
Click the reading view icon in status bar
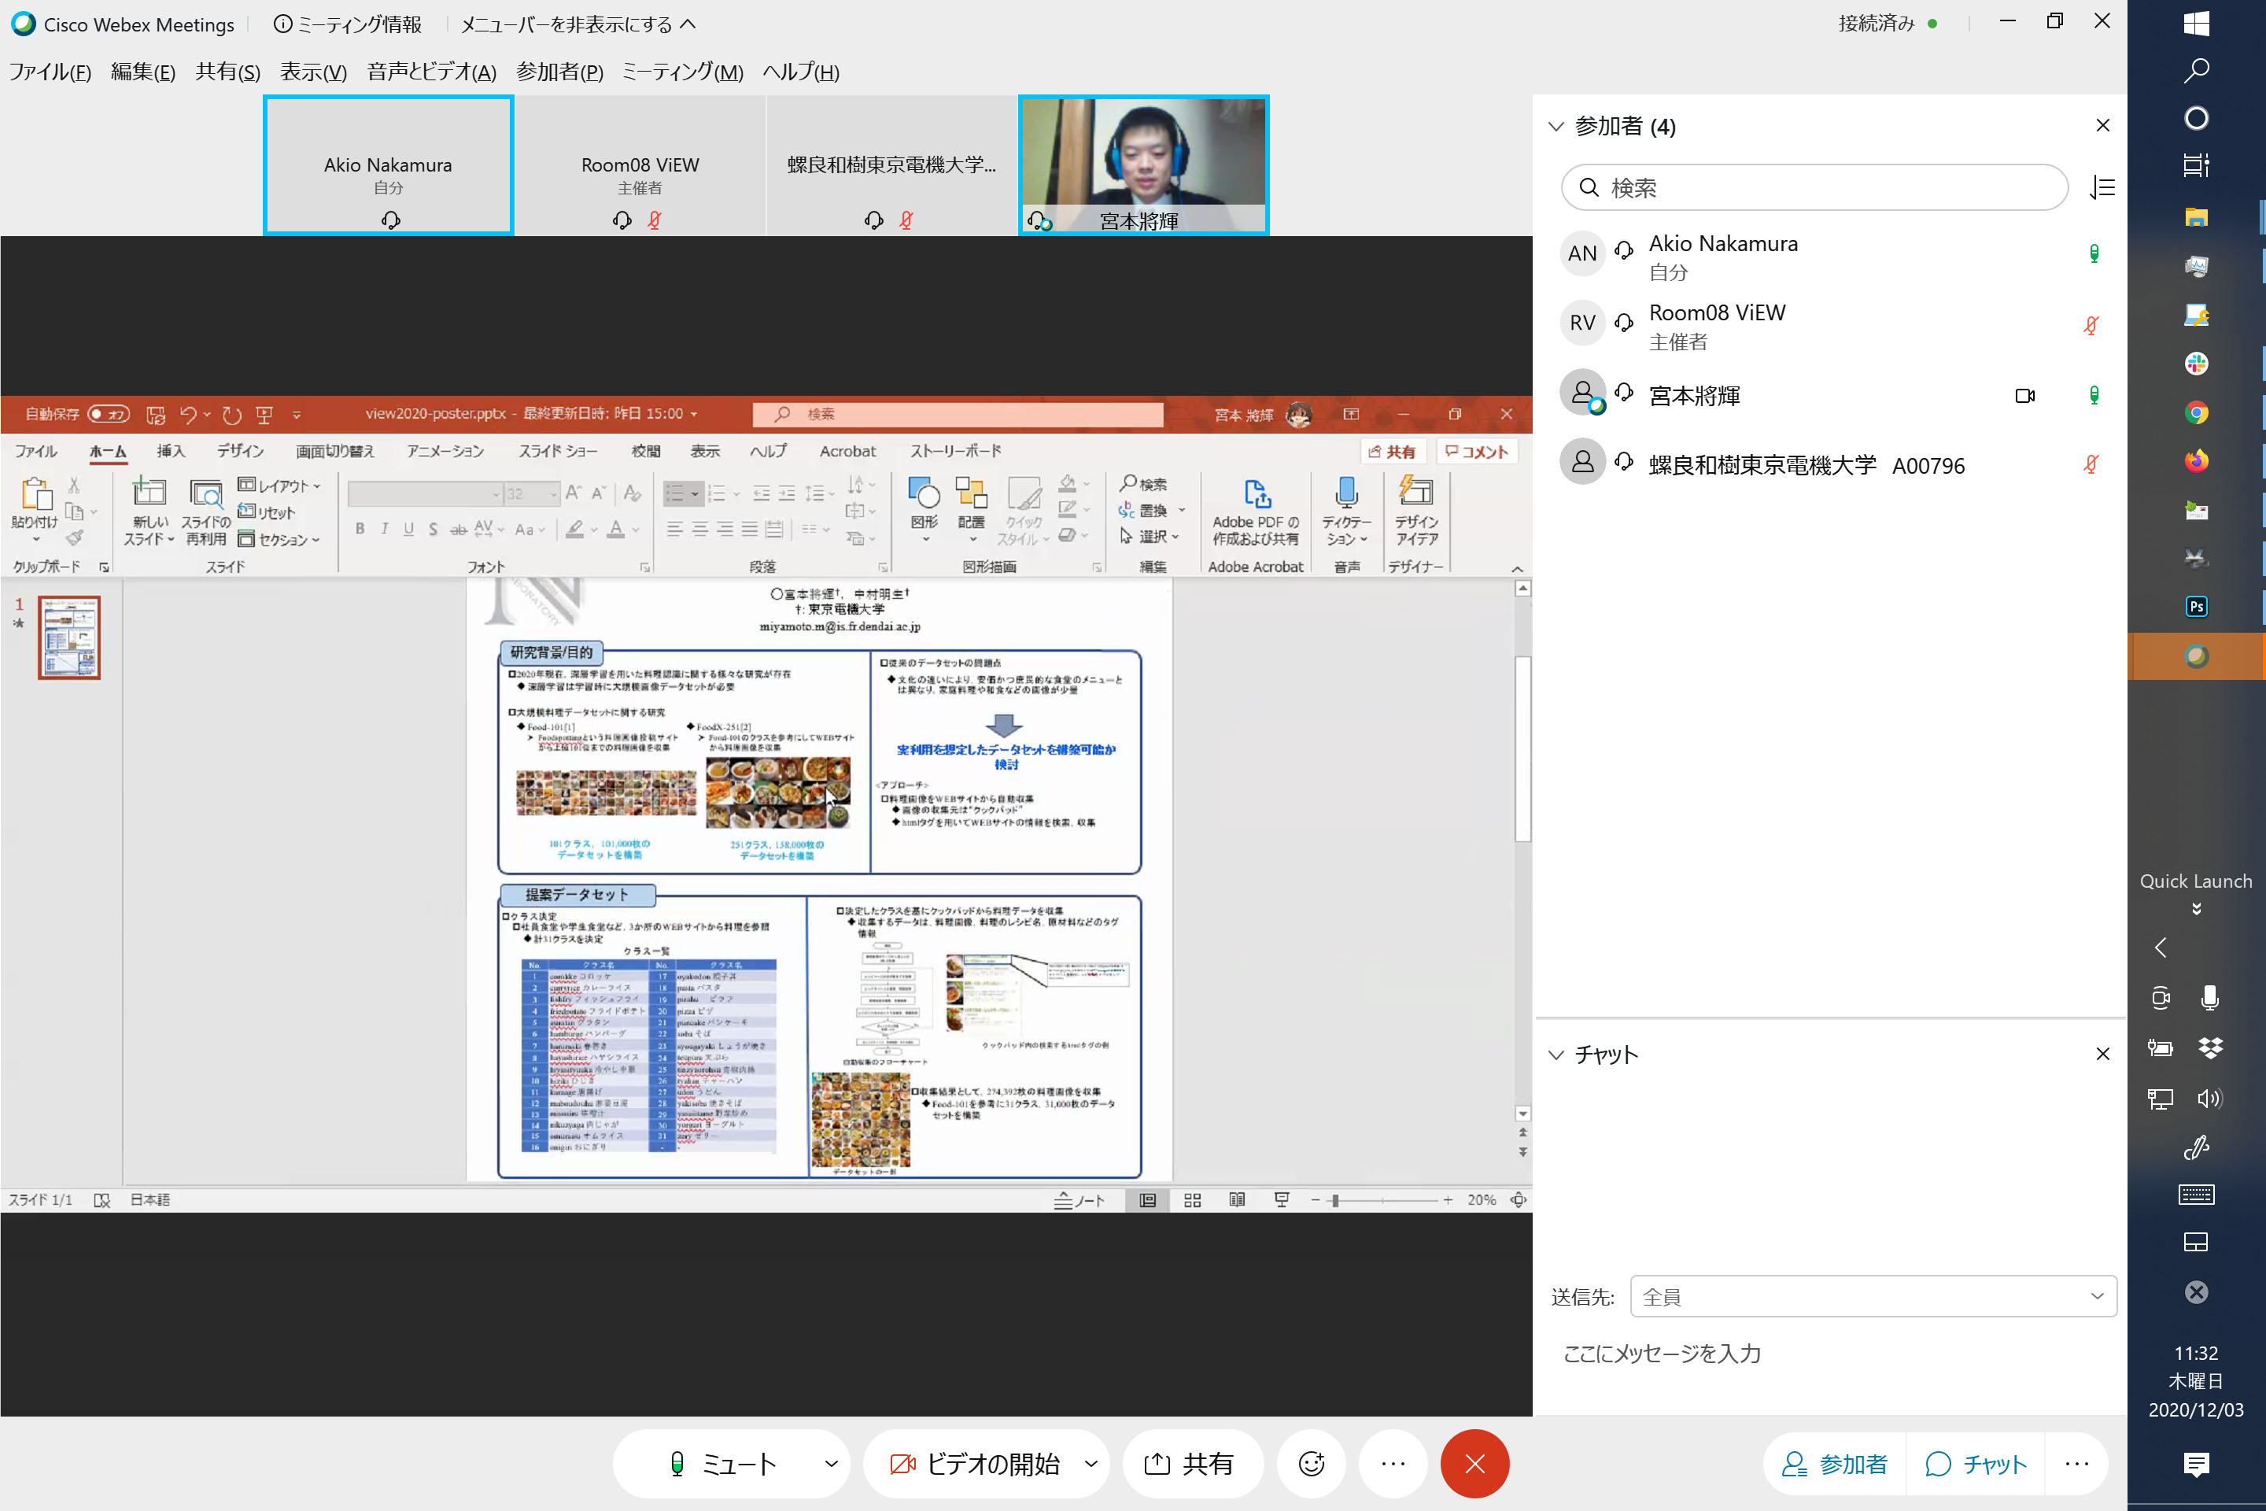coord(1237,1199)
